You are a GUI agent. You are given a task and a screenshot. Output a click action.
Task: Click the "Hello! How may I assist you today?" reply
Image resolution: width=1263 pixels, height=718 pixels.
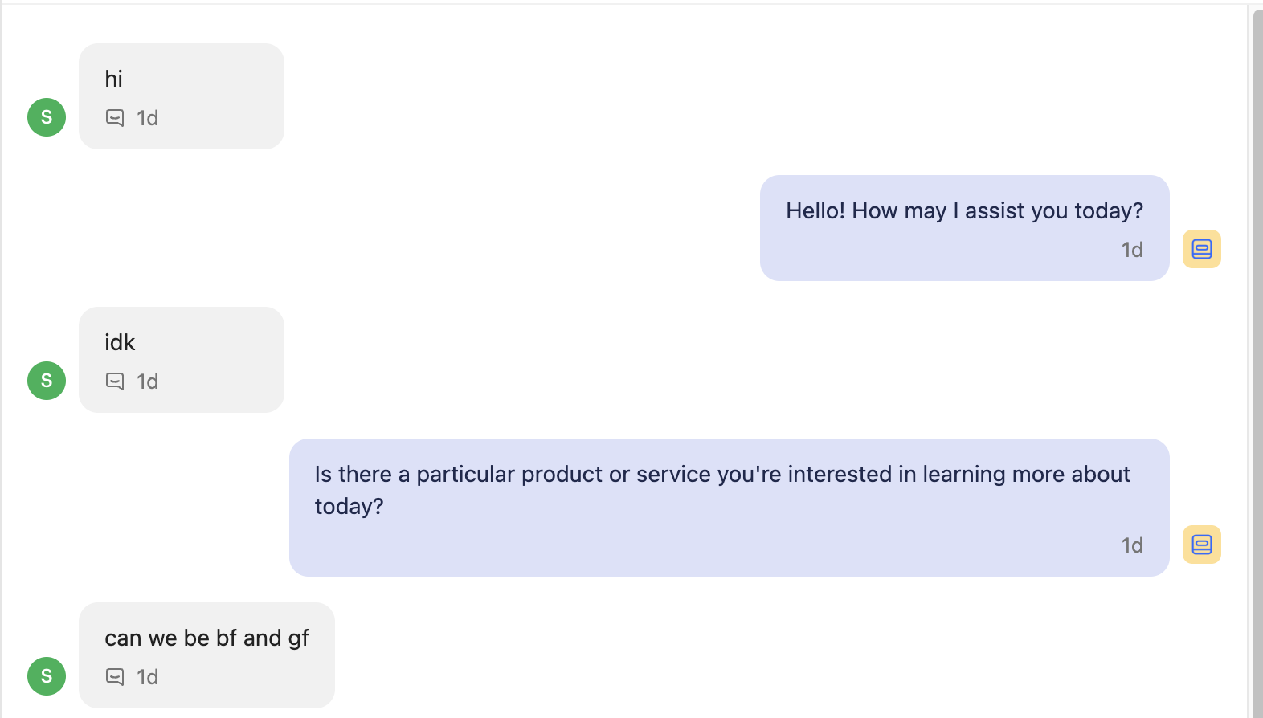coord(964,211)
